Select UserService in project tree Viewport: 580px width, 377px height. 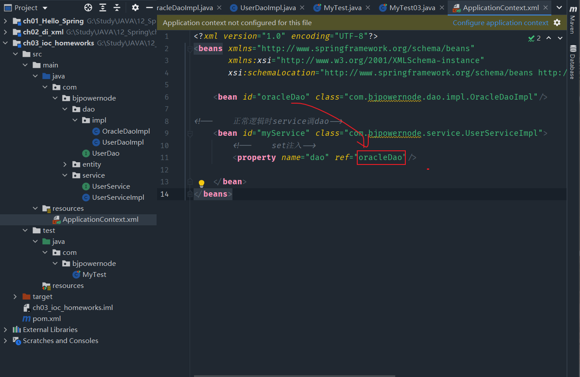111,186
